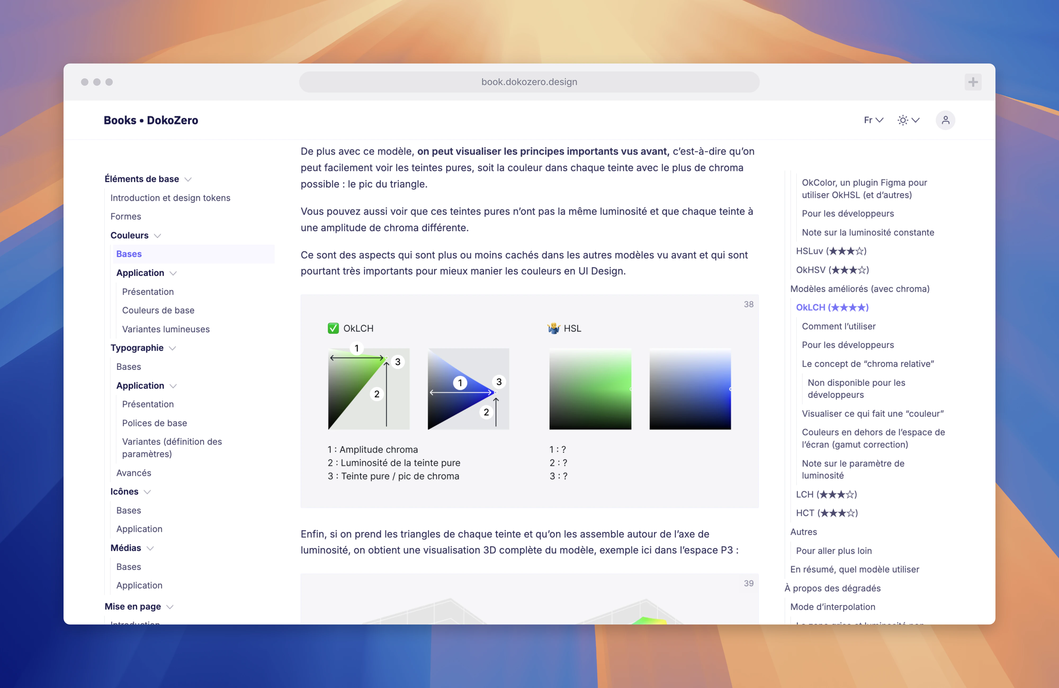The width and height of the screenshot is (1059, 688).
Task: Open Application under Médias
Action: 139,586
